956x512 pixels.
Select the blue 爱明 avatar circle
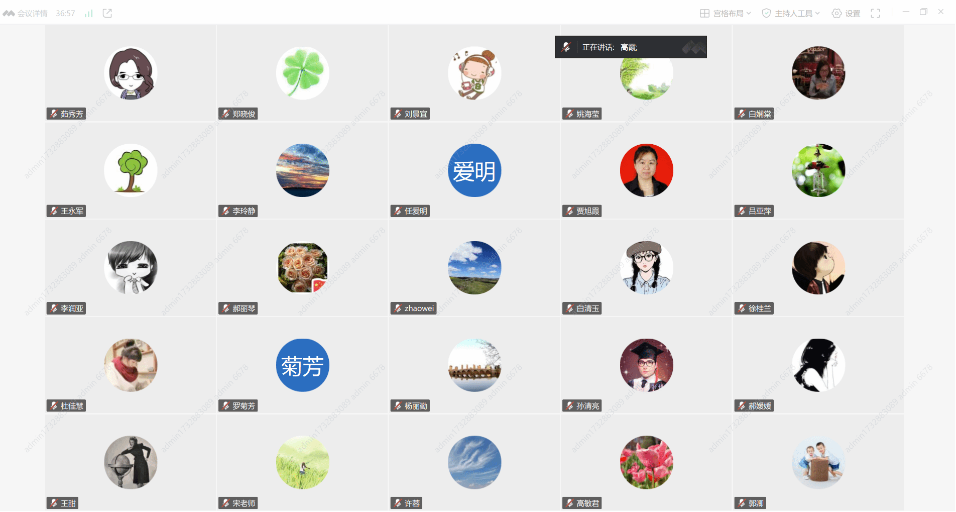coord(474,170)
